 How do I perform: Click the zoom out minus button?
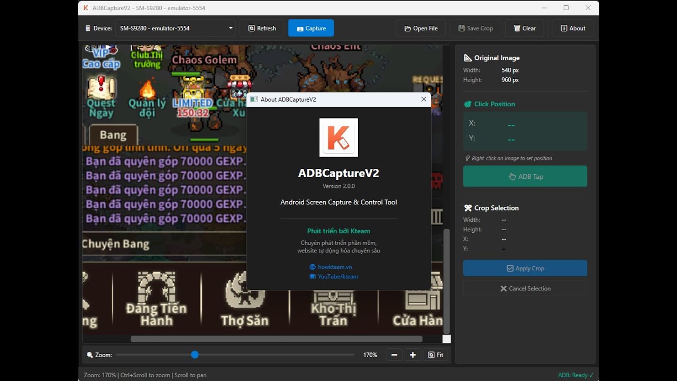coord(394,355)
